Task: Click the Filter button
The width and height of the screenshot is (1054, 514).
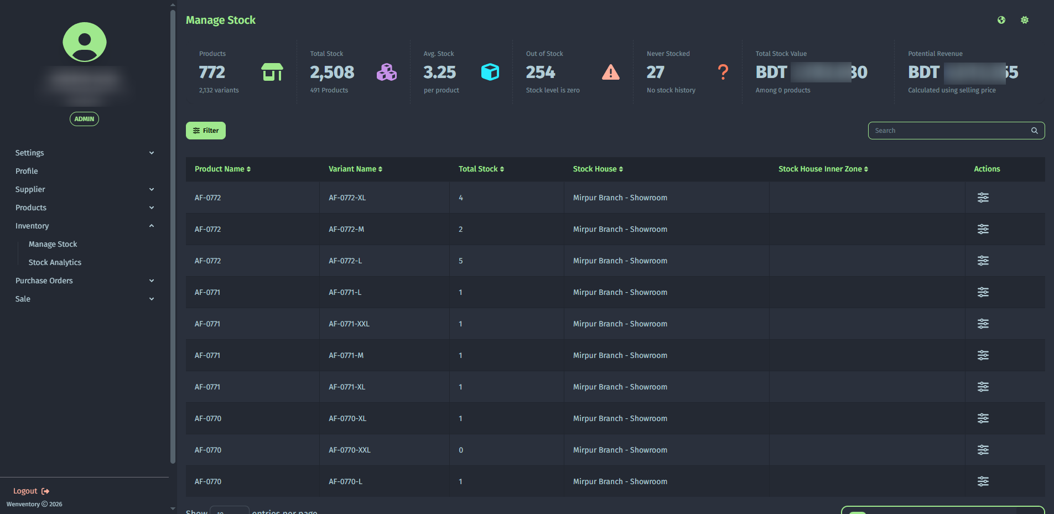Action: 206,131
